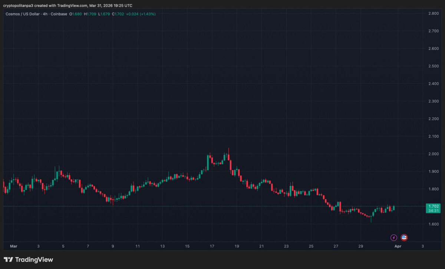Select the Apr label on time axis
The height and width of the screenshot is (269, 445).
398,246
